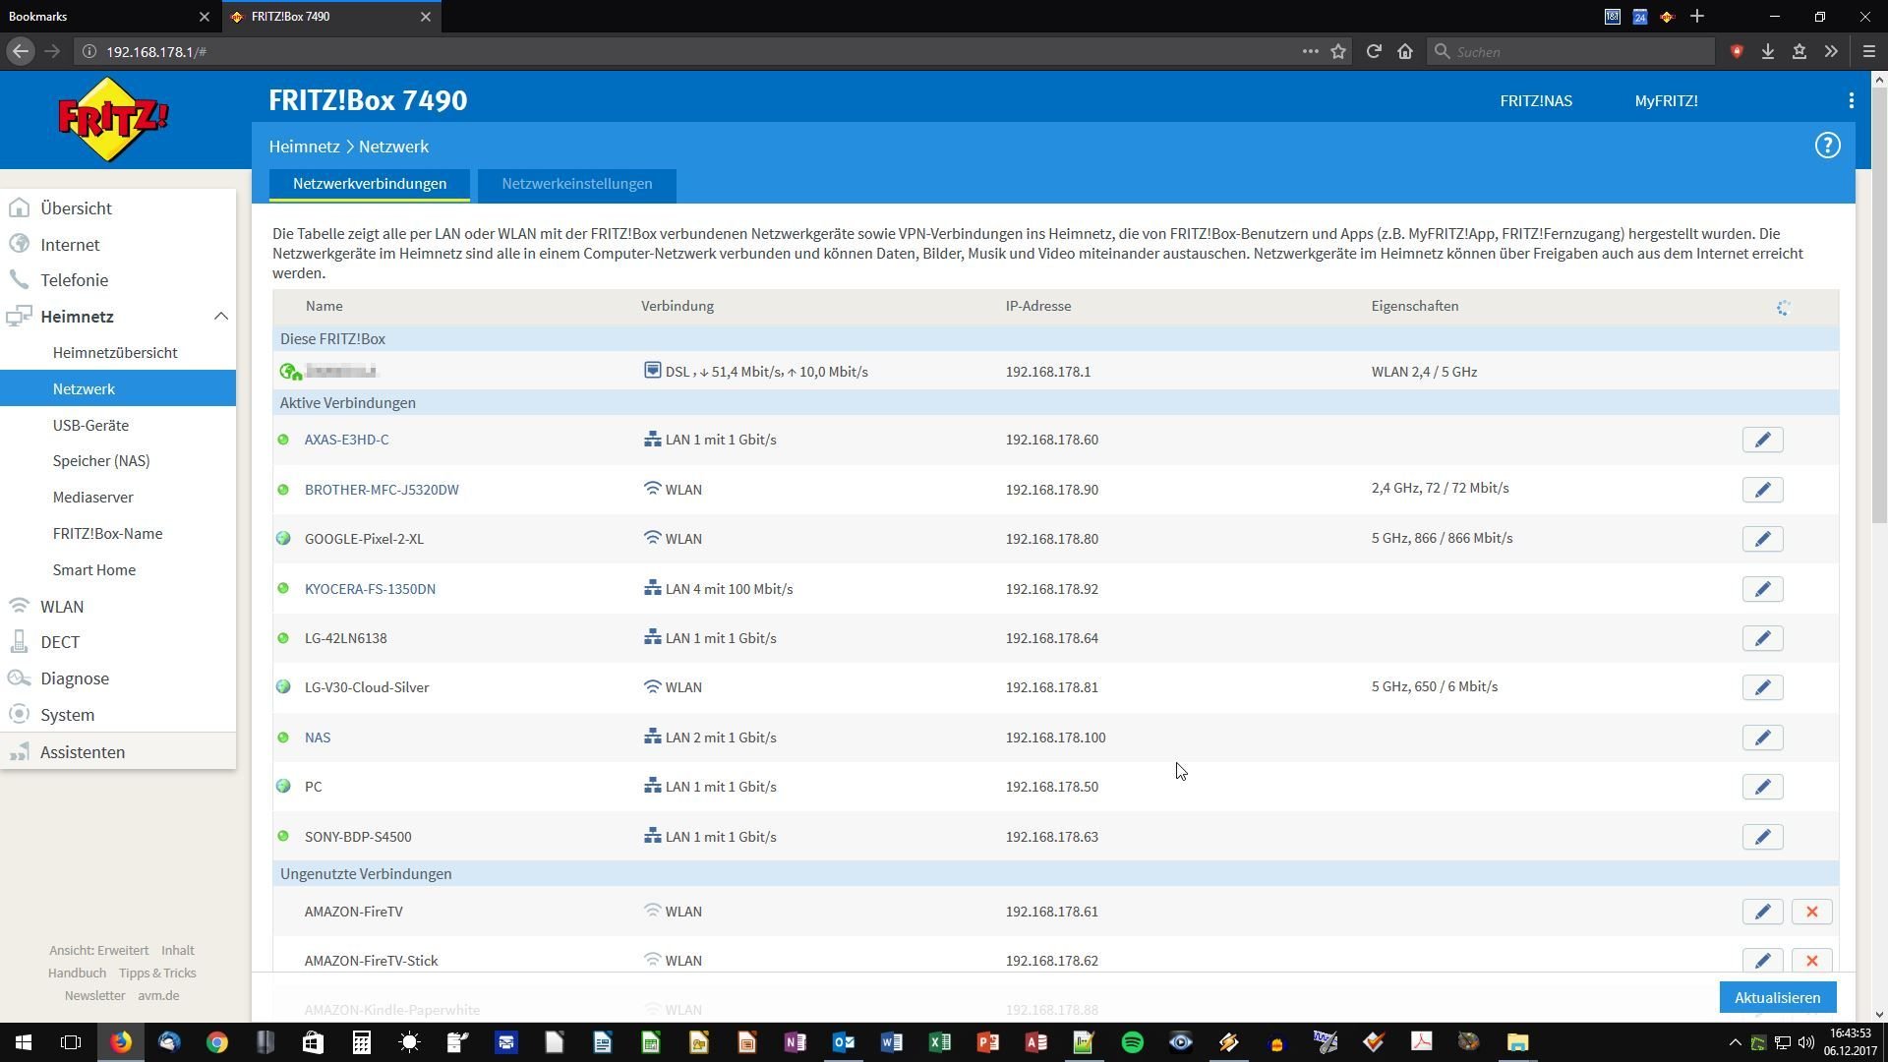Open the Tipps & Tricks footer link
Image resolution: width=1888 pixels, height=1062 pixels.
point(157,973)
